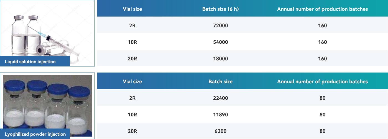Select the "Lyophilized powder injection" caption label
This screenshot has height=139, width=388.
pos(35,134)
